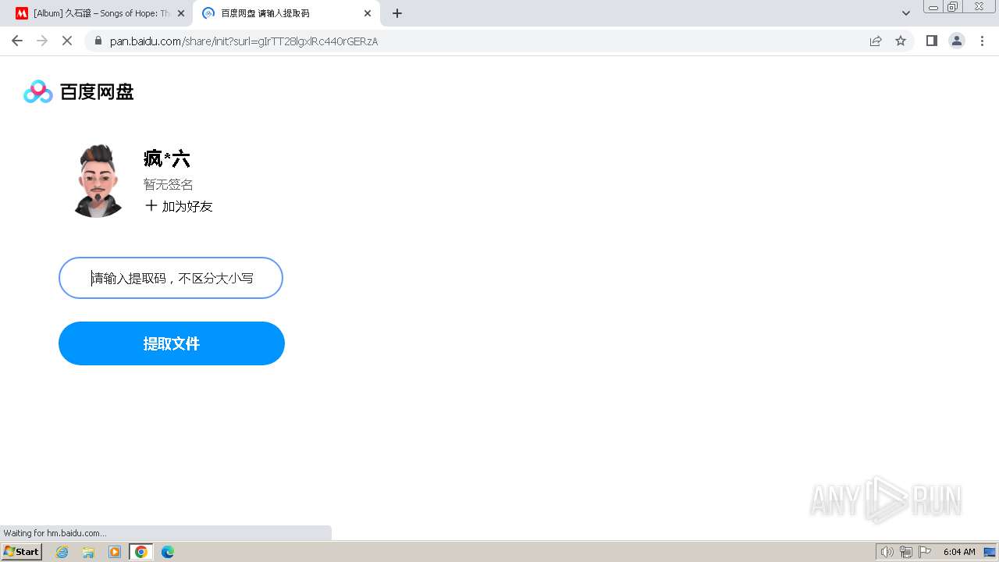Stop loading the page
The height and width of the screenshot is (562, 999).
pyautogui.click(x=67, y=41)
